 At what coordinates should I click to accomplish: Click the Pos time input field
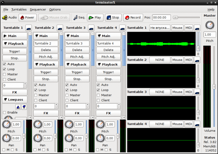161,18
